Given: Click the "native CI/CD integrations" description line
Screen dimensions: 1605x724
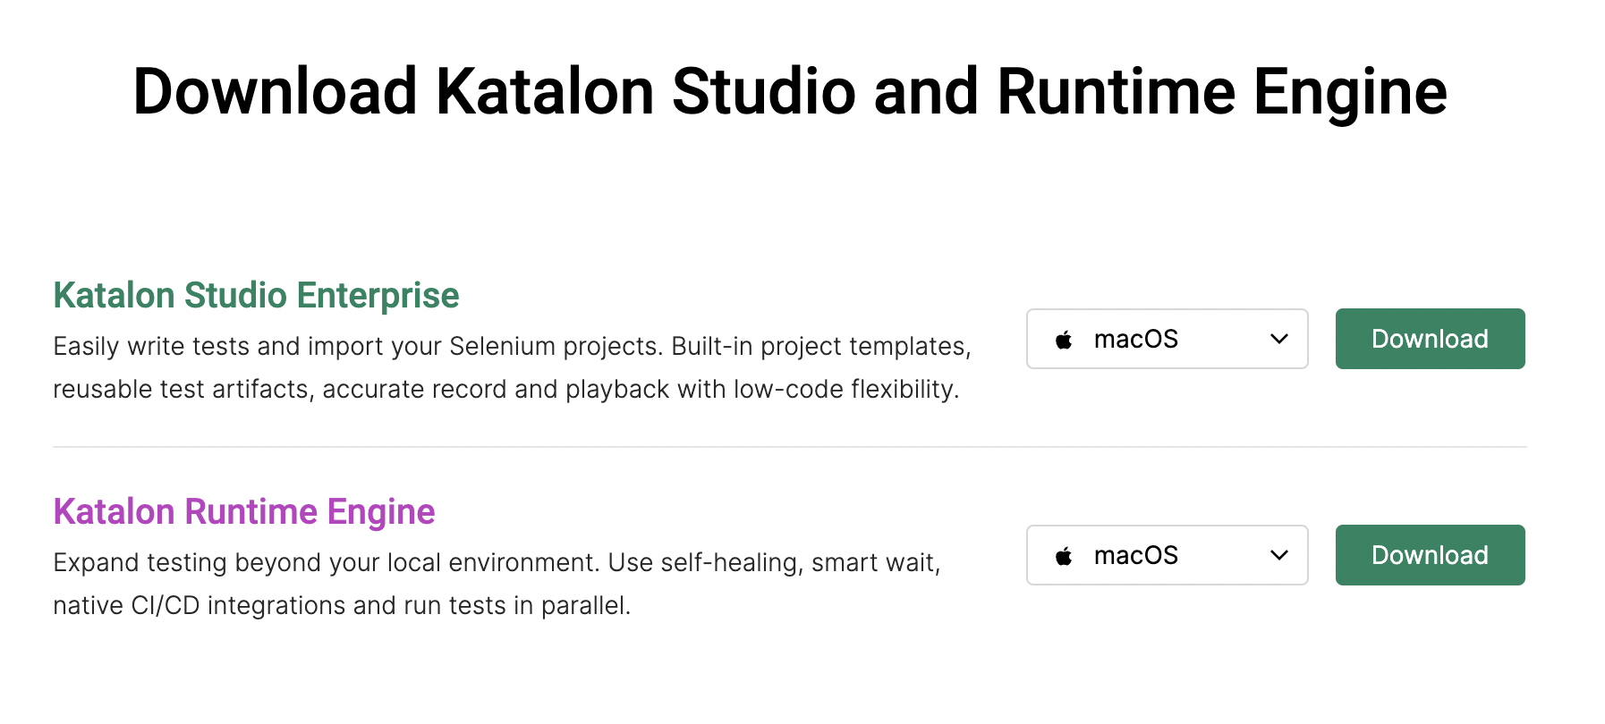Looking at the screenshot, I should pyautogui.click(x=342, y=606).
